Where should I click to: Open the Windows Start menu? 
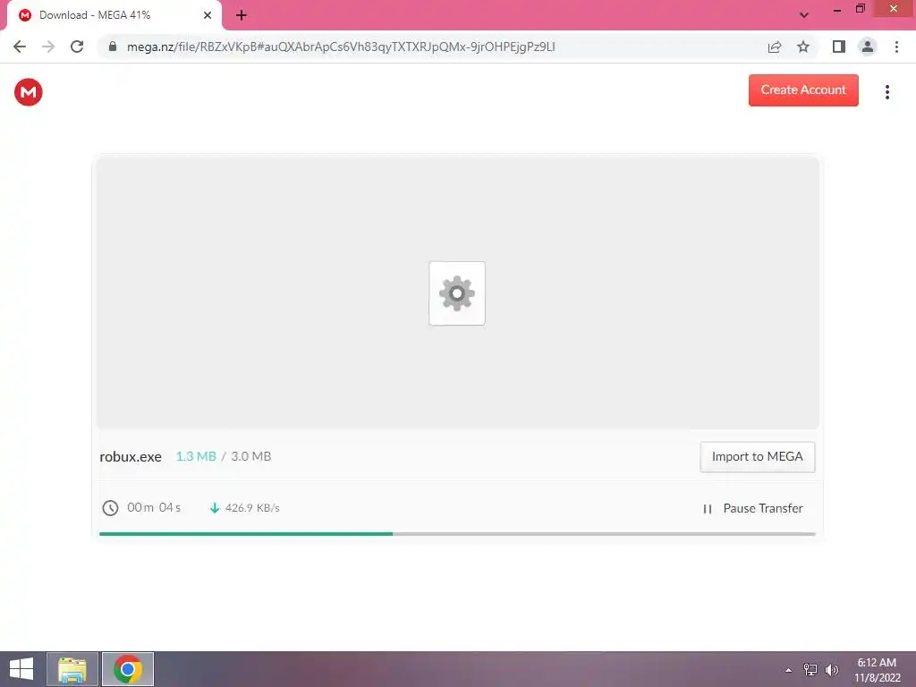pos(21,669)
